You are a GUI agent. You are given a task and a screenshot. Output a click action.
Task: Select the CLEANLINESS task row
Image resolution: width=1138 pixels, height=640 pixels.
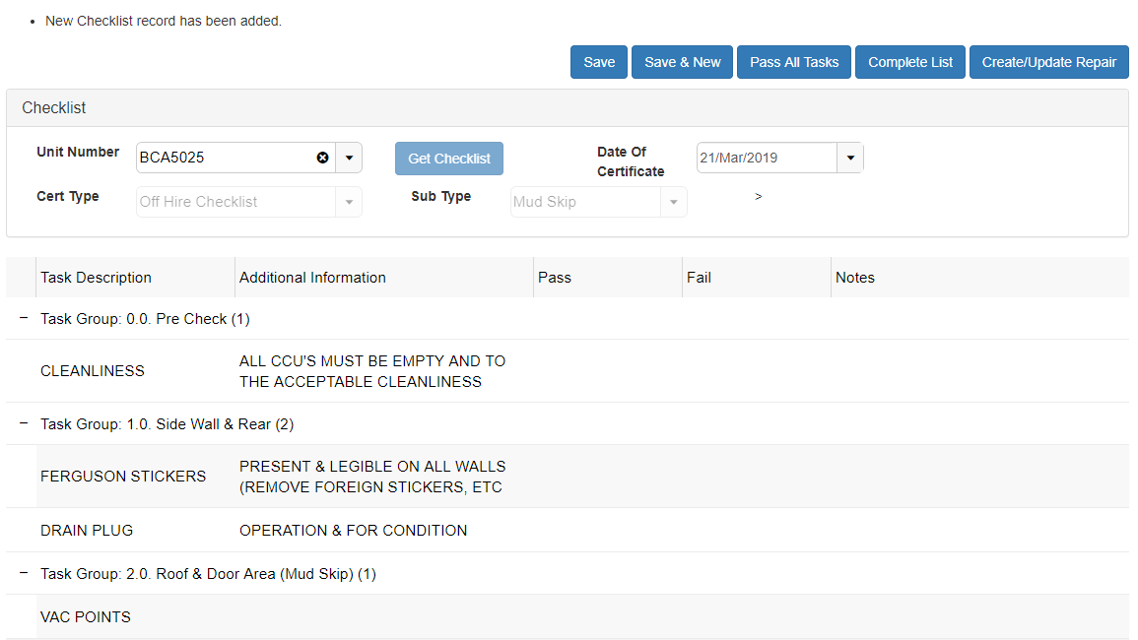point(93,371)
